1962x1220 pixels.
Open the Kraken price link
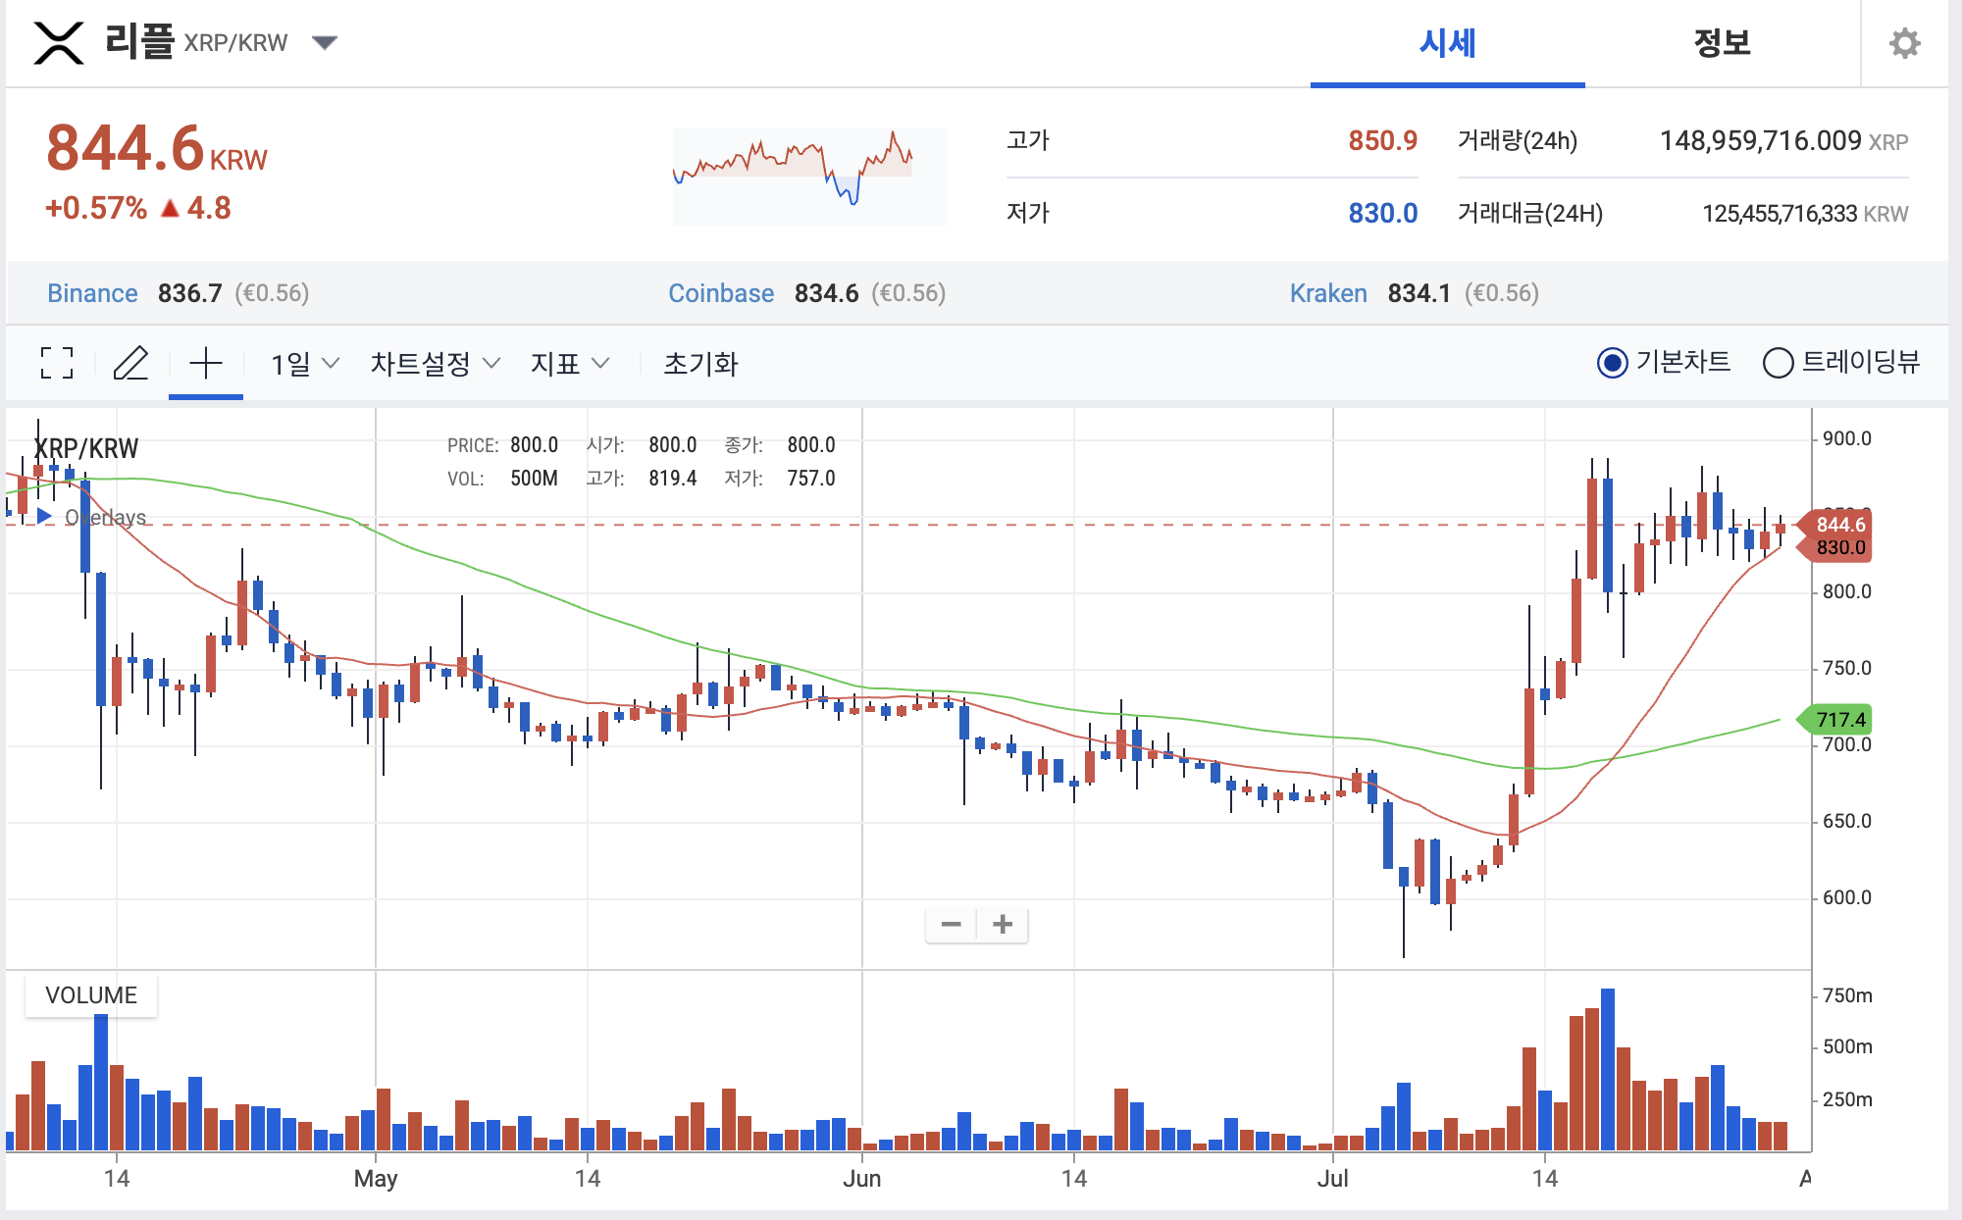[1327, 293]
